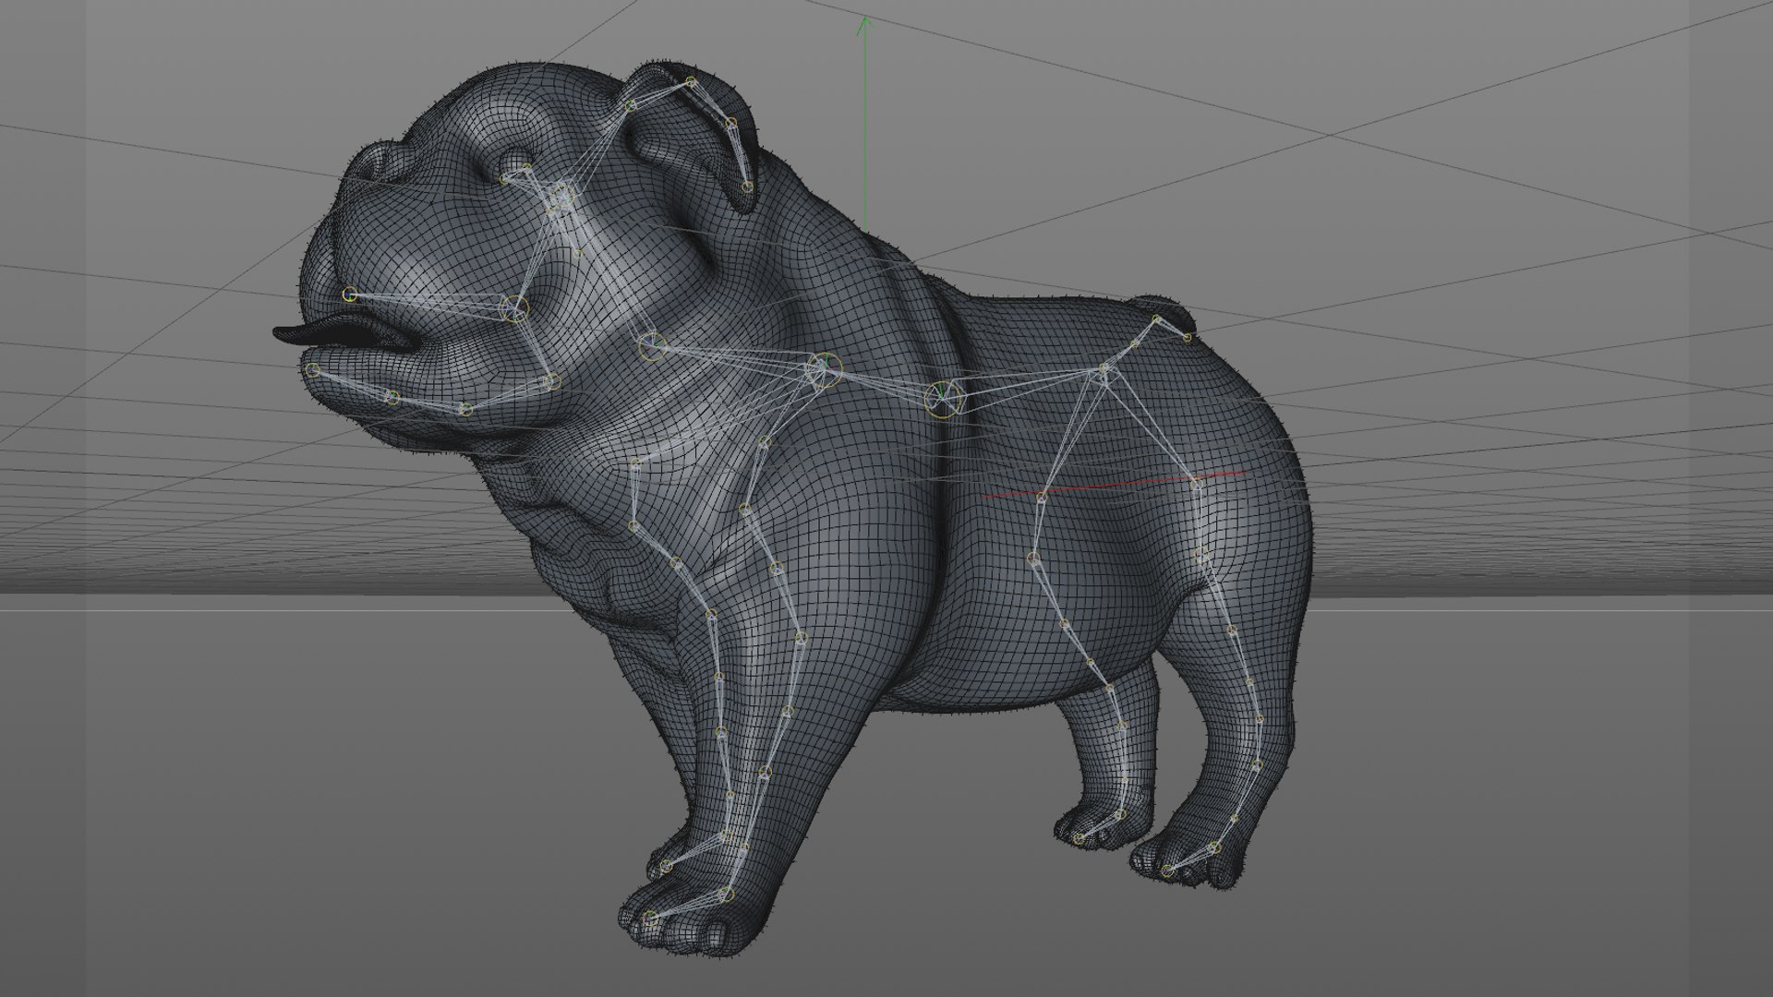Select the topmost ear joint
This screenshot has height=997, width=1773.
[x=691, y=83]
